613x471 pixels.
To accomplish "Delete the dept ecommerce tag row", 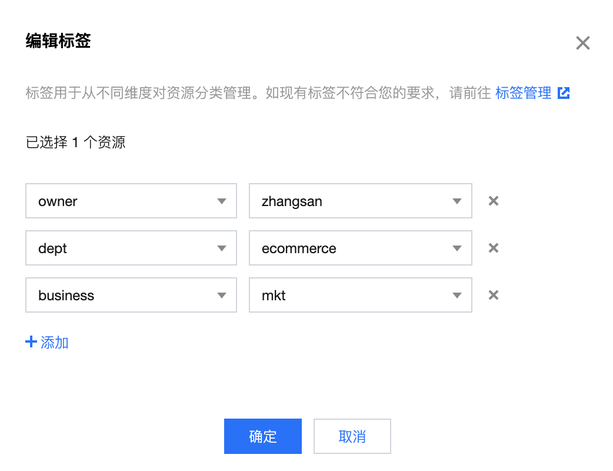I will click(494, 248).
